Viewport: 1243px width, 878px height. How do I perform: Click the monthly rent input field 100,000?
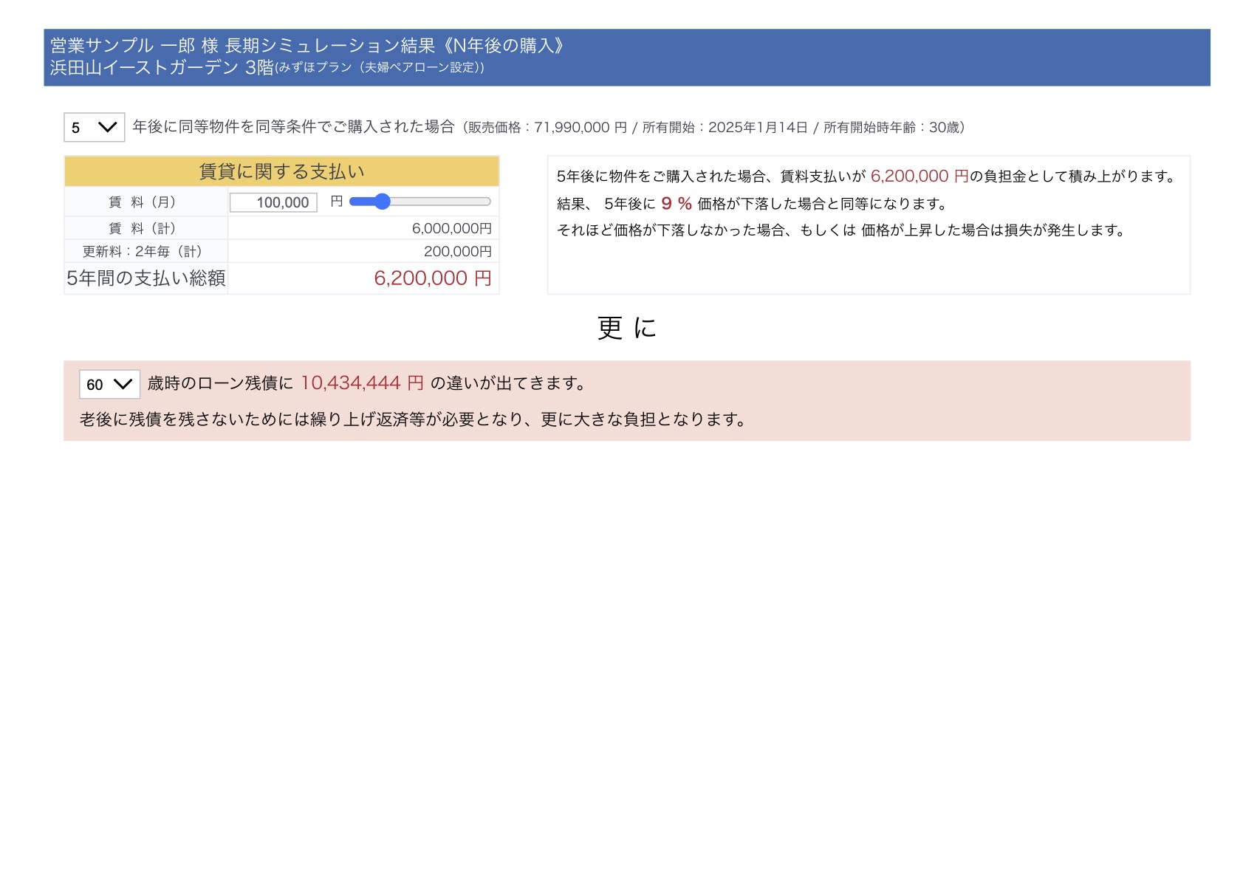(273, 202)
